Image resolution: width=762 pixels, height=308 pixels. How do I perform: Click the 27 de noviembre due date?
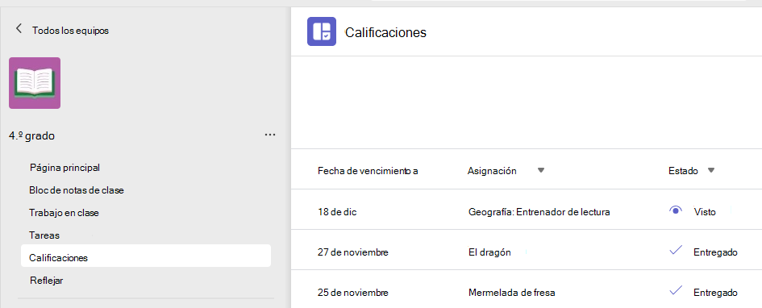(353, 252)
